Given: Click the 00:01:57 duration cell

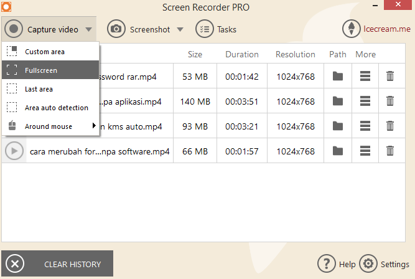Looking at the screenshot, I should point(241,151).
